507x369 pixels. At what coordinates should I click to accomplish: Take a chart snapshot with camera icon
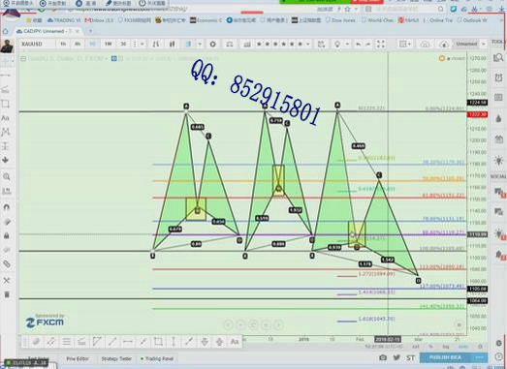point(383,357)
